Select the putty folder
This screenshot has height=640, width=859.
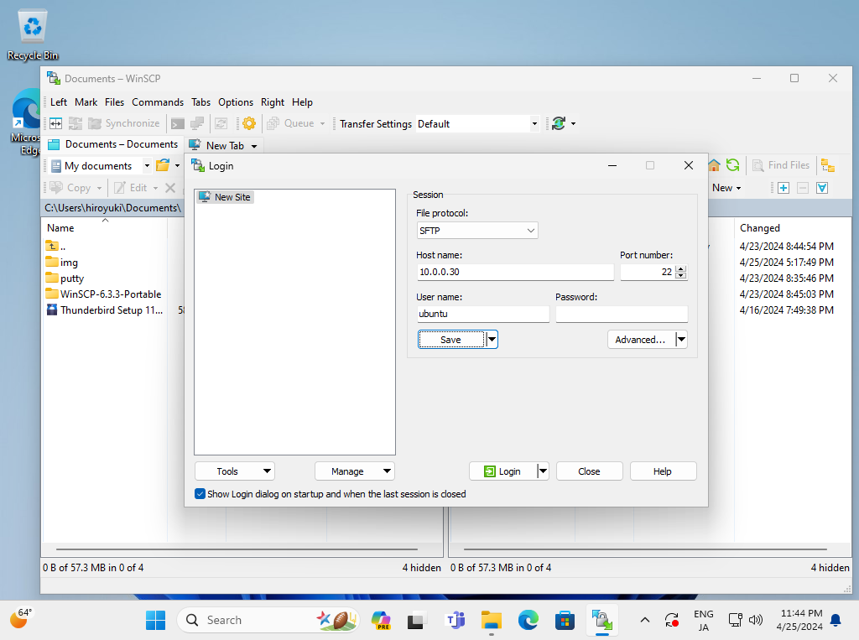65,278
